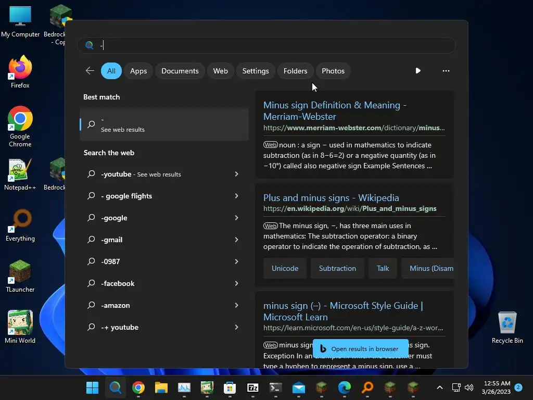Viewport: 533px width, 400px height.
Task: Expand the -+ youtube suggestion arrow
Action: [237, 327]
